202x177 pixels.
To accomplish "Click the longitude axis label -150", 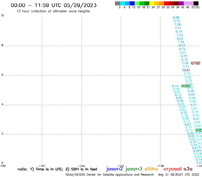I will click(3, 166).
